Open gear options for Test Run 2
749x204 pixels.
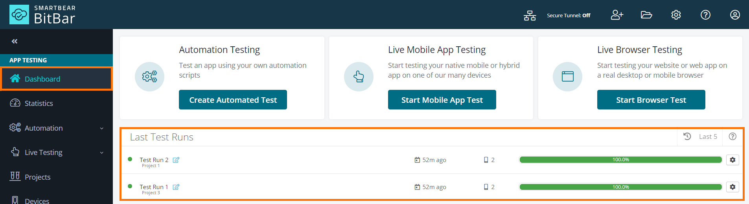pos(732,160)
